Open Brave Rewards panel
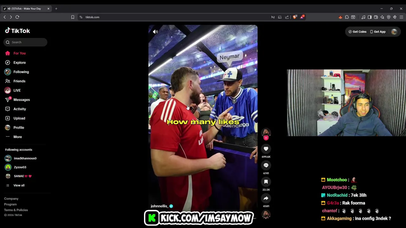This screenshot has height=228, width=406. (x=302, y=17)
